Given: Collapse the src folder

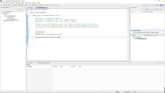Looking at the screenshot, I should tap(3, 14).
